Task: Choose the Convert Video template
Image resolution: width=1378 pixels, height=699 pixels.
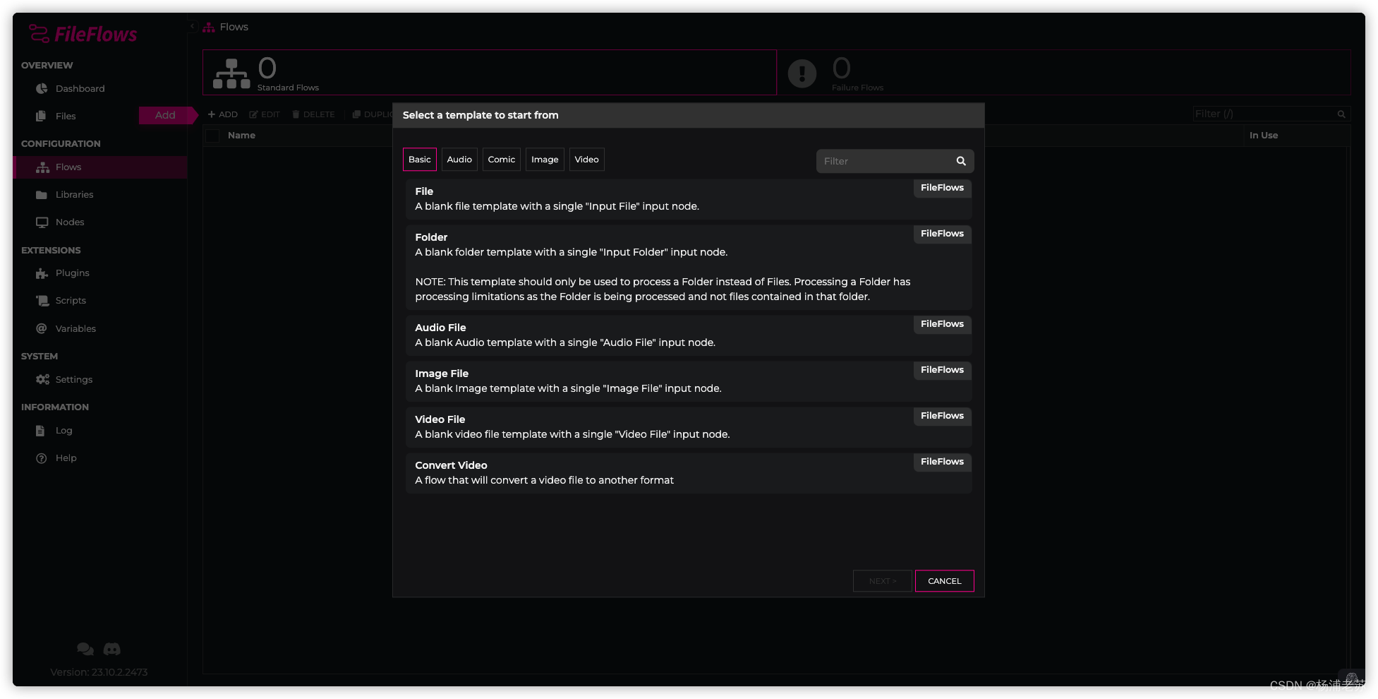Action: (689, 473)
